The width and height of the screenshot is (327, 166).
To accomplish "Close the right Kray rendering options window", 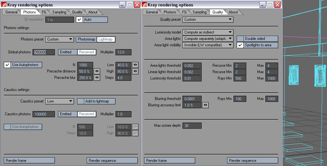I will point(277,4).
